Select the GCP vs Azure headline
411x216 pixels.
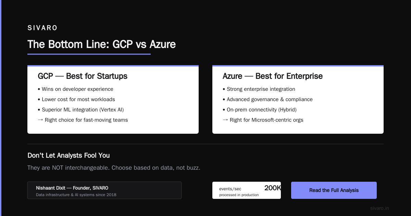click(x=101, y=44)
